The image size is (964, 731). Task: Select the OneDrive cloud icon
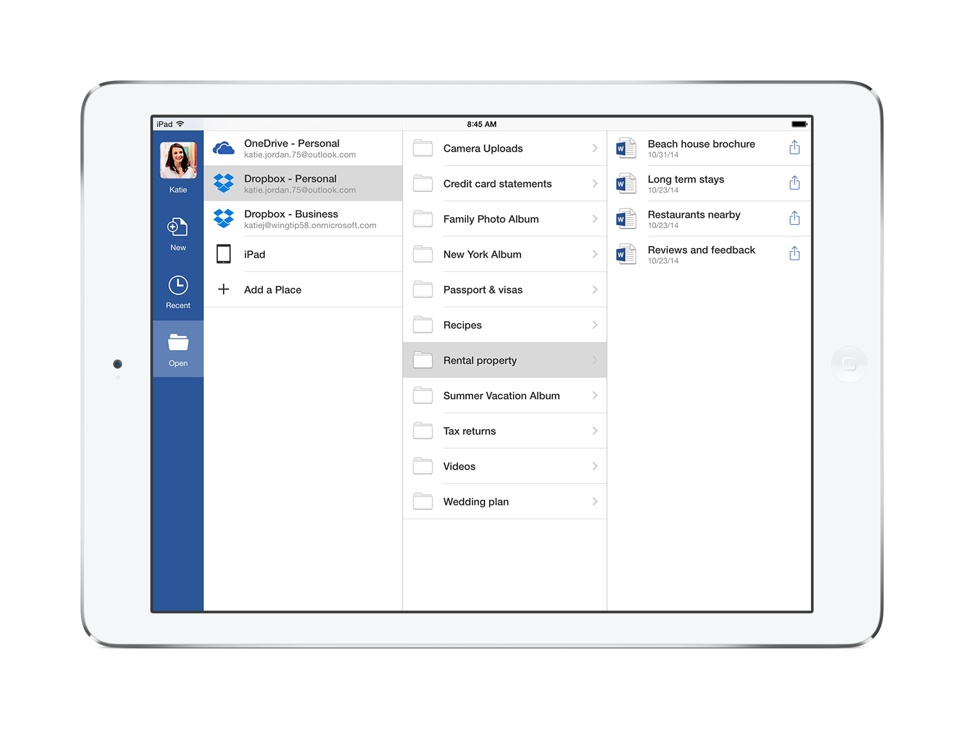[x=224, y=148]
